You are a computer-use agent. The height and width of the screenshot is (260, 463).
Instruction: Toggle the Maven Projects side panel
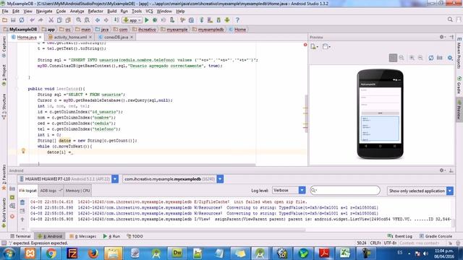[459, 53]
